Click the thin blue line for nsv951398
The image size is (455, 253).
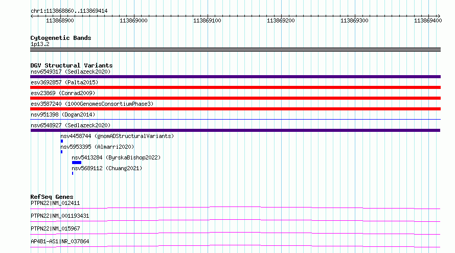pyautogui.click(x=235, y=119)
